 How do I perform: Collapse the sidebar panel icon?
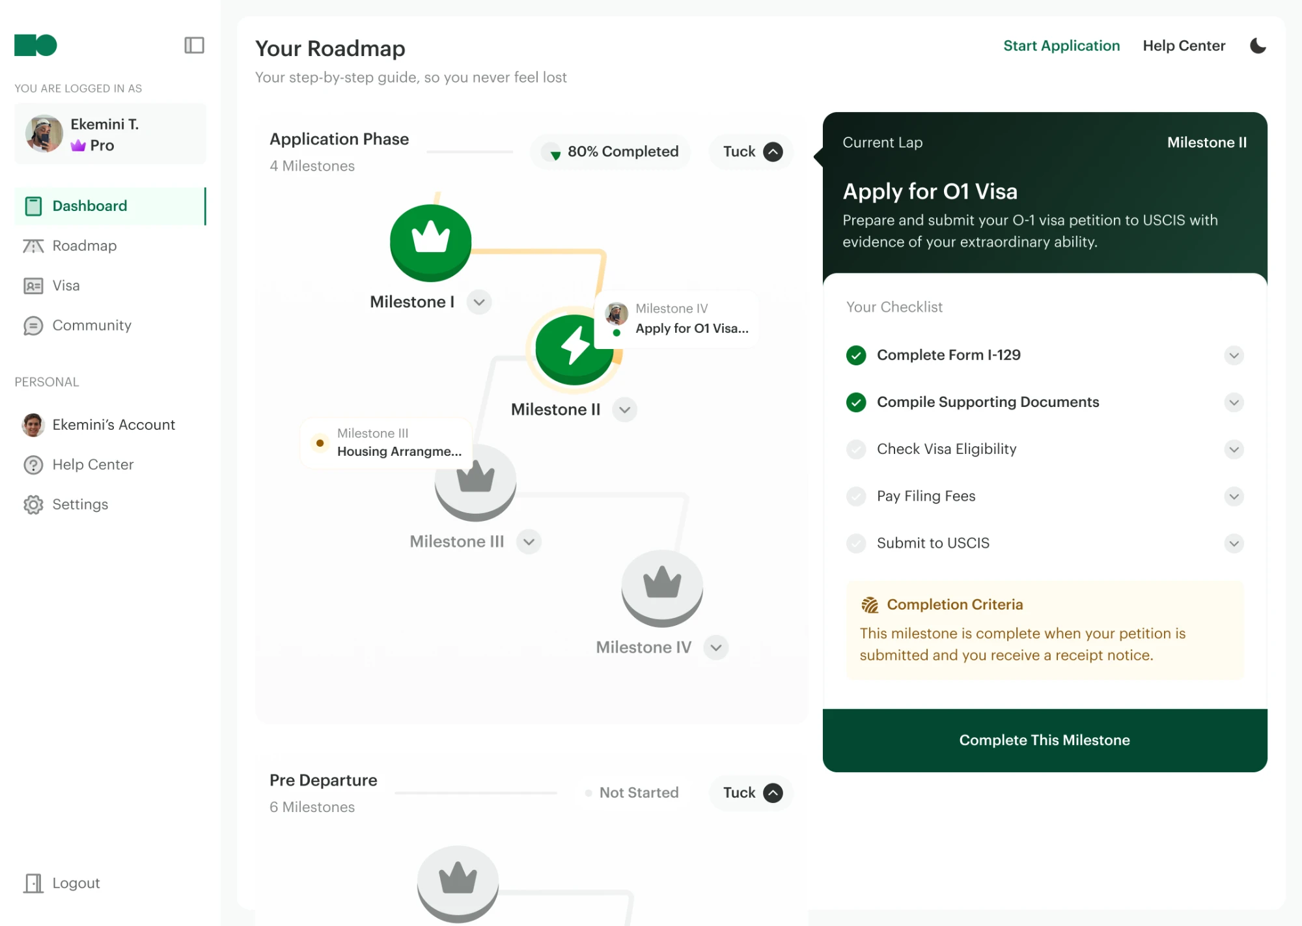194,45
